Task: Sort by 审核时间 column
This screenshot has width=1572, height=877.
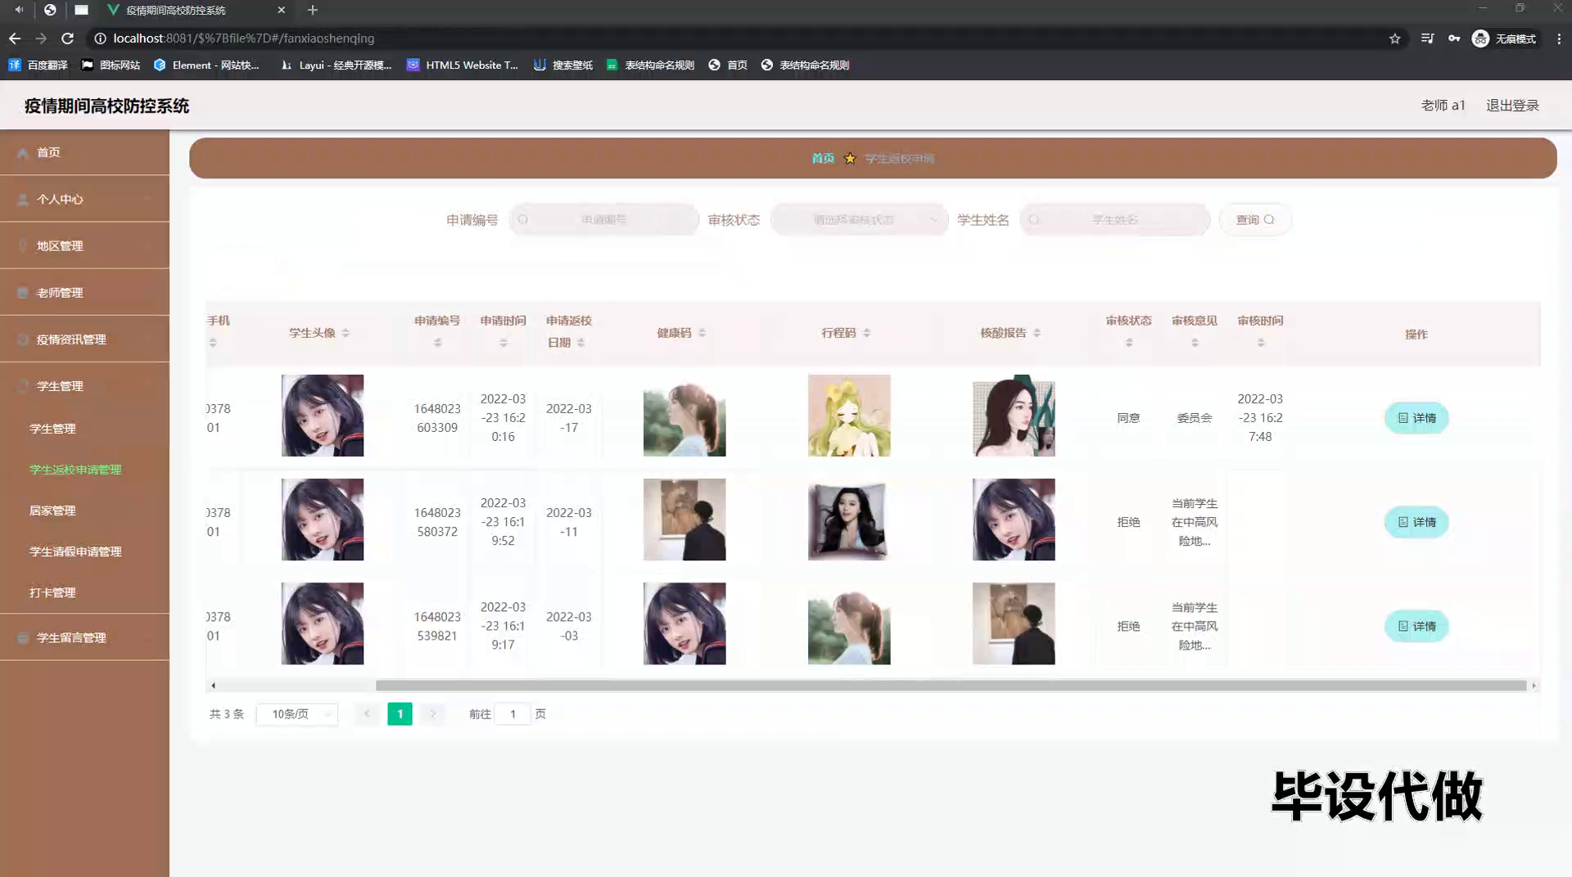Action: click(1260, 343)
